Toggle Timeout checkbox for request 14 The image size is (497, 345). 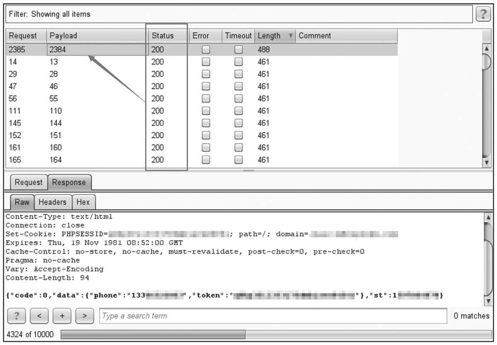click(239, 62)
